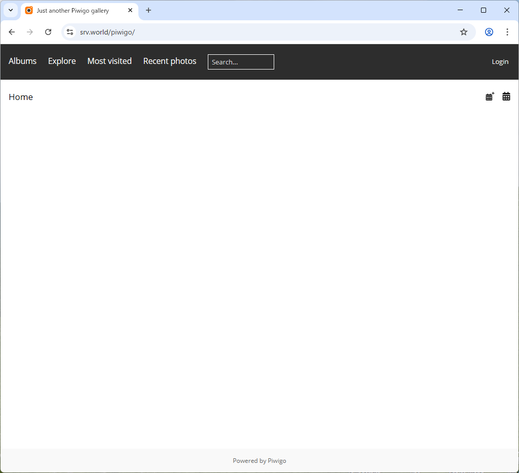Open the Explore section
Screen dimensions: 519x473
[x=61, y=61]
